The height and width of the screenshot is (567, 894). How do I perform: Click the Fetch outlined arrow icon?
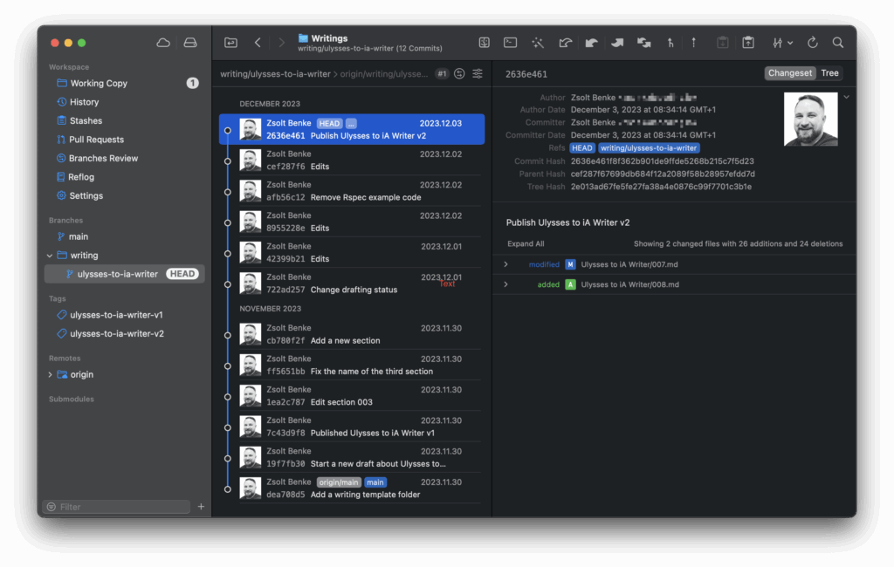tap(565, 43)
